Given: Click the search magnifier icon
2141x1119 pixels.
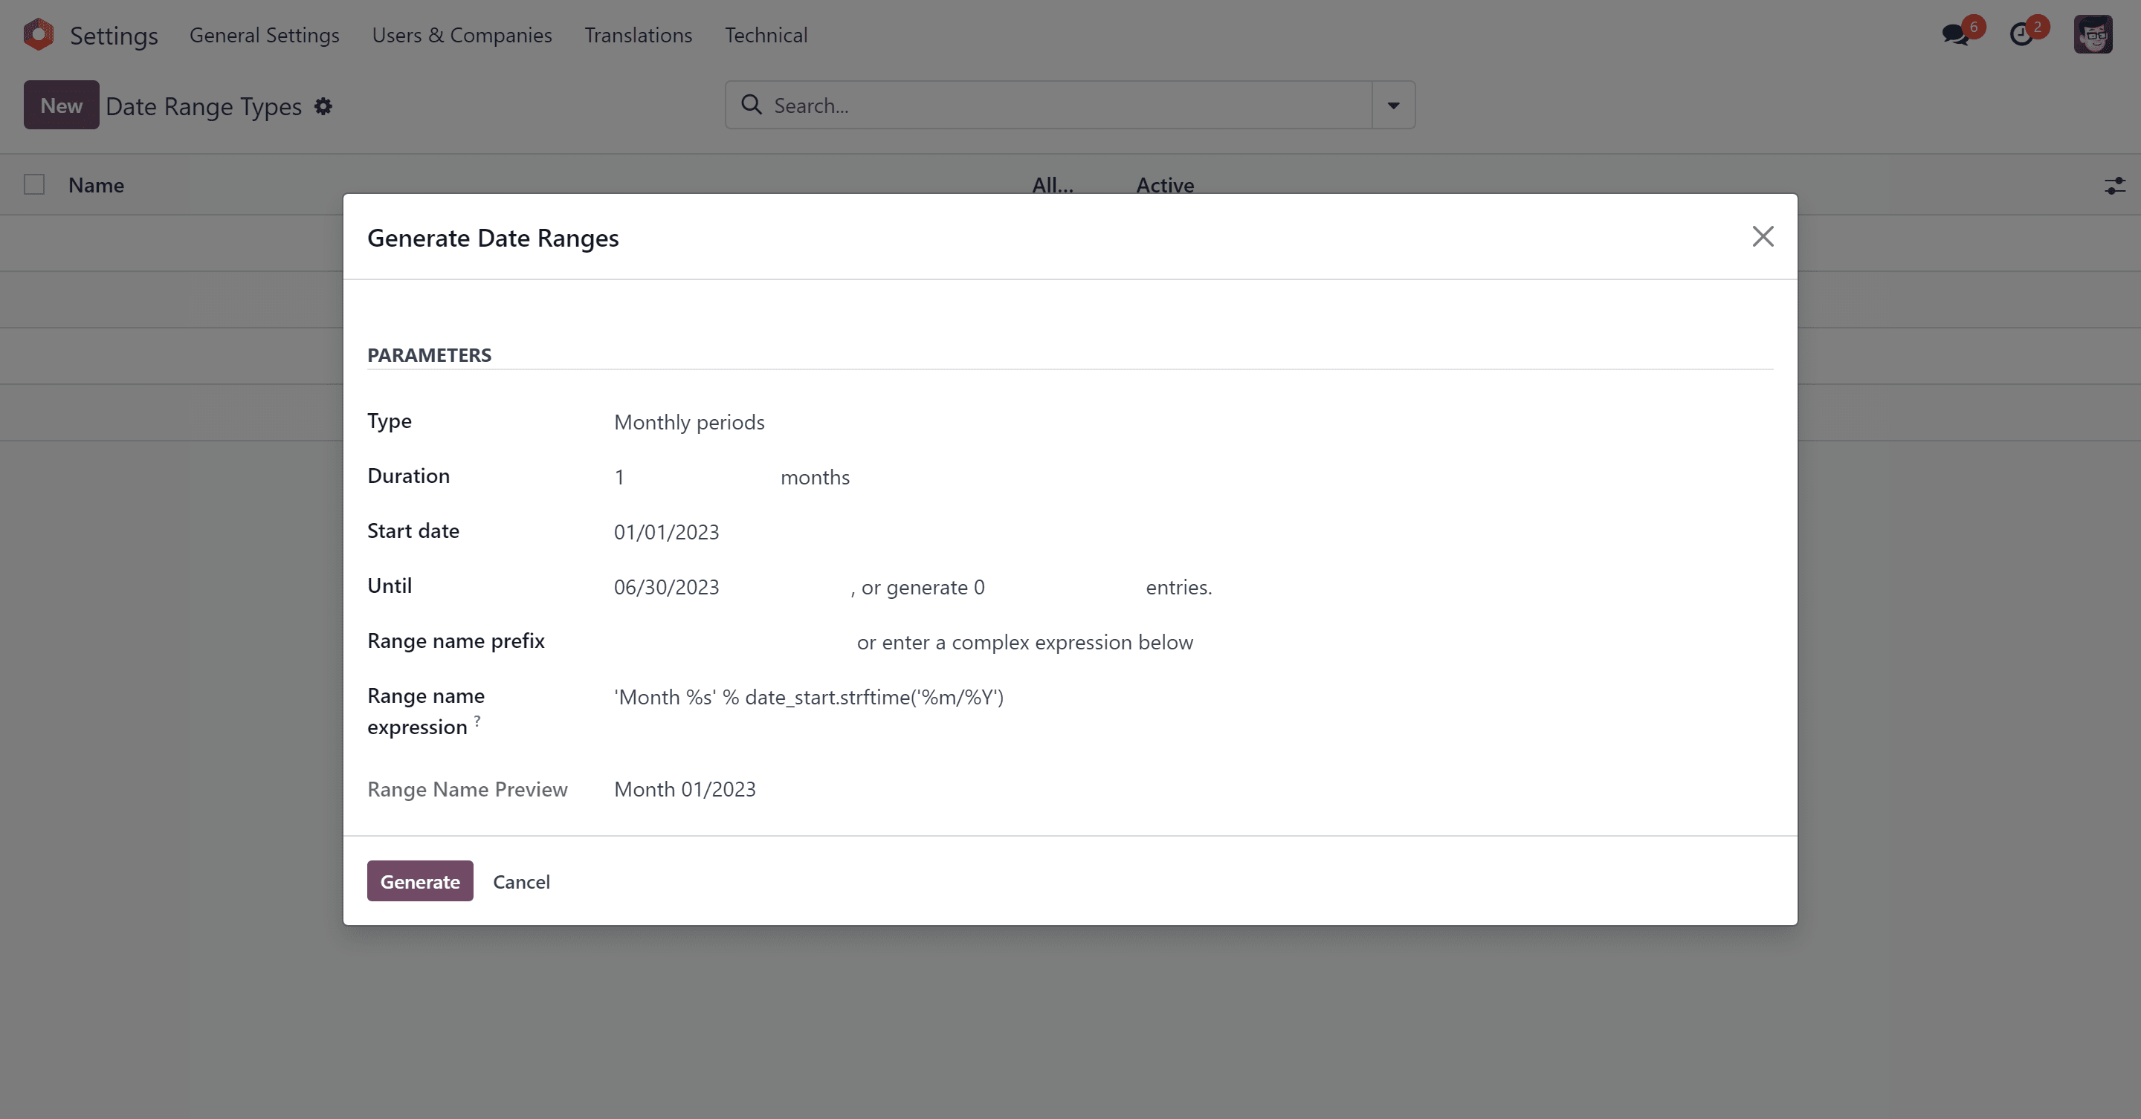Looking at the screenshot, I should coord(752,105).
